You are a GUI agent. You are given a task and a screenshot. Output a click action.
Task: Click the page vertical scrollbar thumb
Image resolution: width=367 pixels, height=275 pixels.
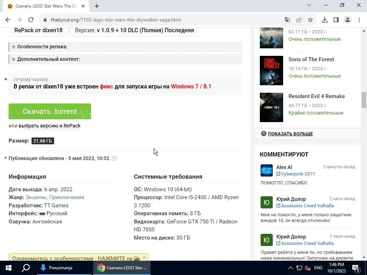[364, 100]
